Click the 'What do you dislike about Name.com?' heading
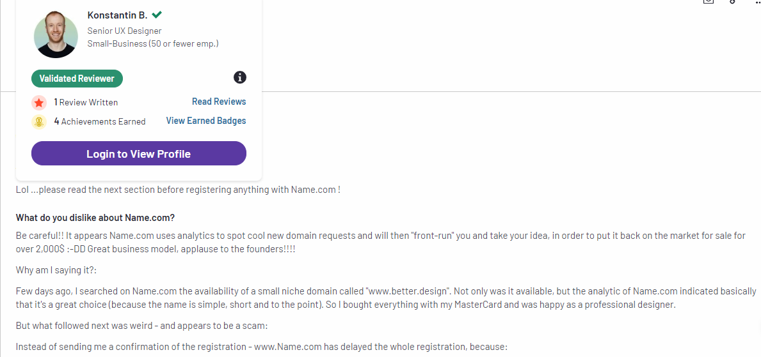 [95, 218]
